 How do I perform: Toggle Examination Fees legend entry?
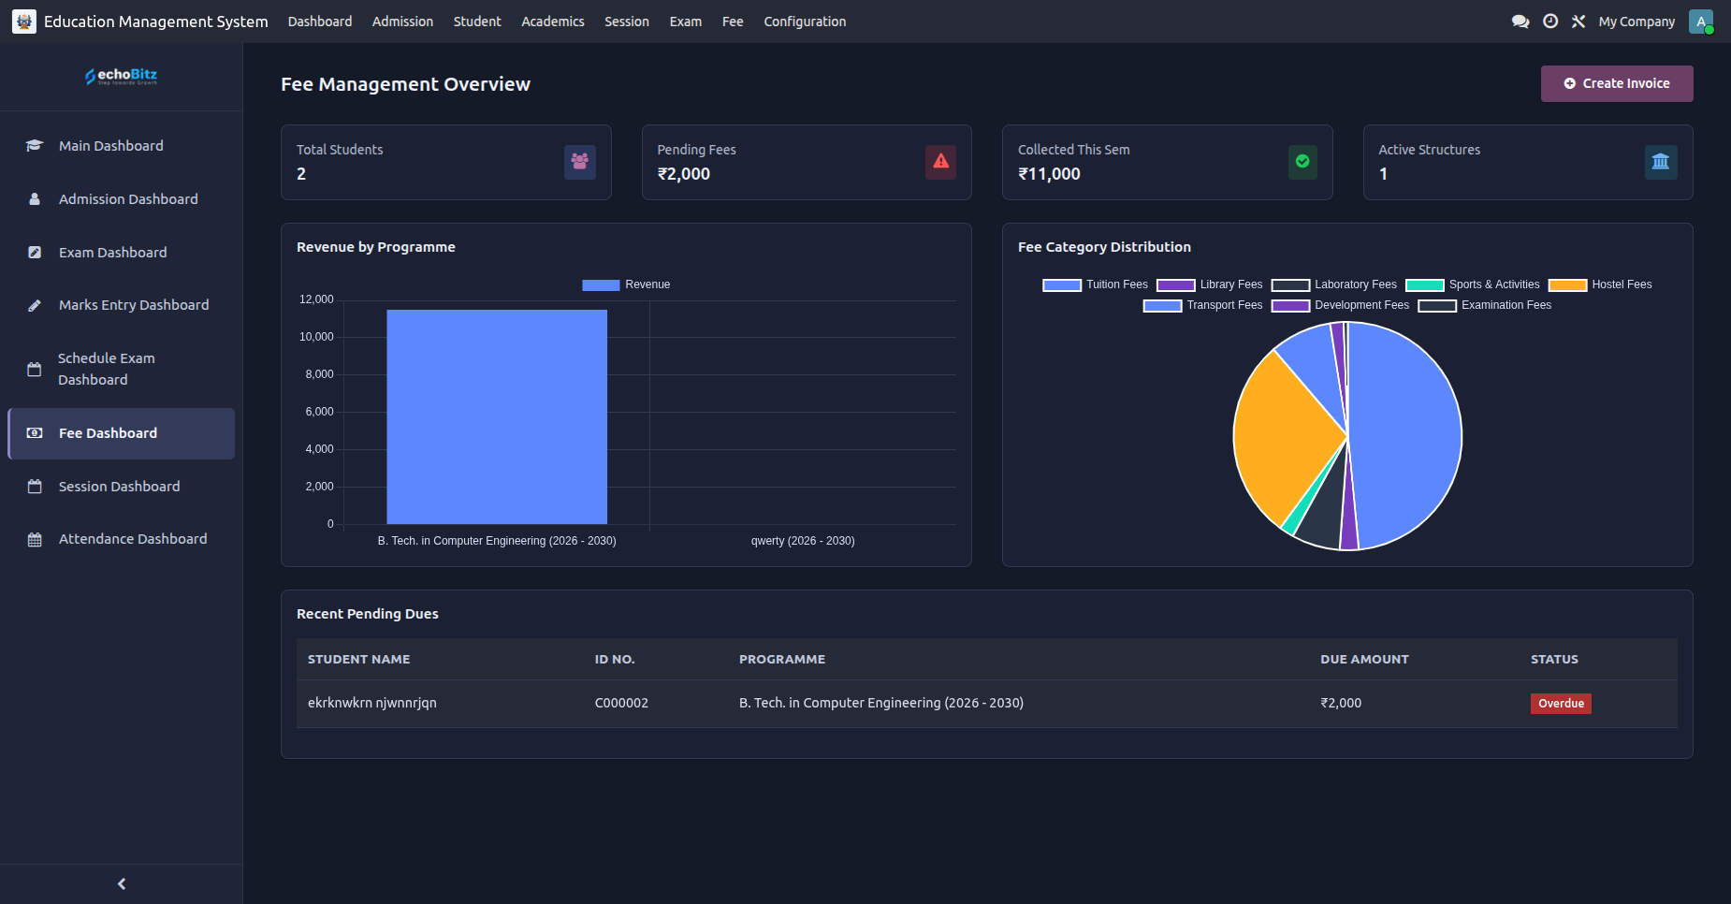[1485, 305]
